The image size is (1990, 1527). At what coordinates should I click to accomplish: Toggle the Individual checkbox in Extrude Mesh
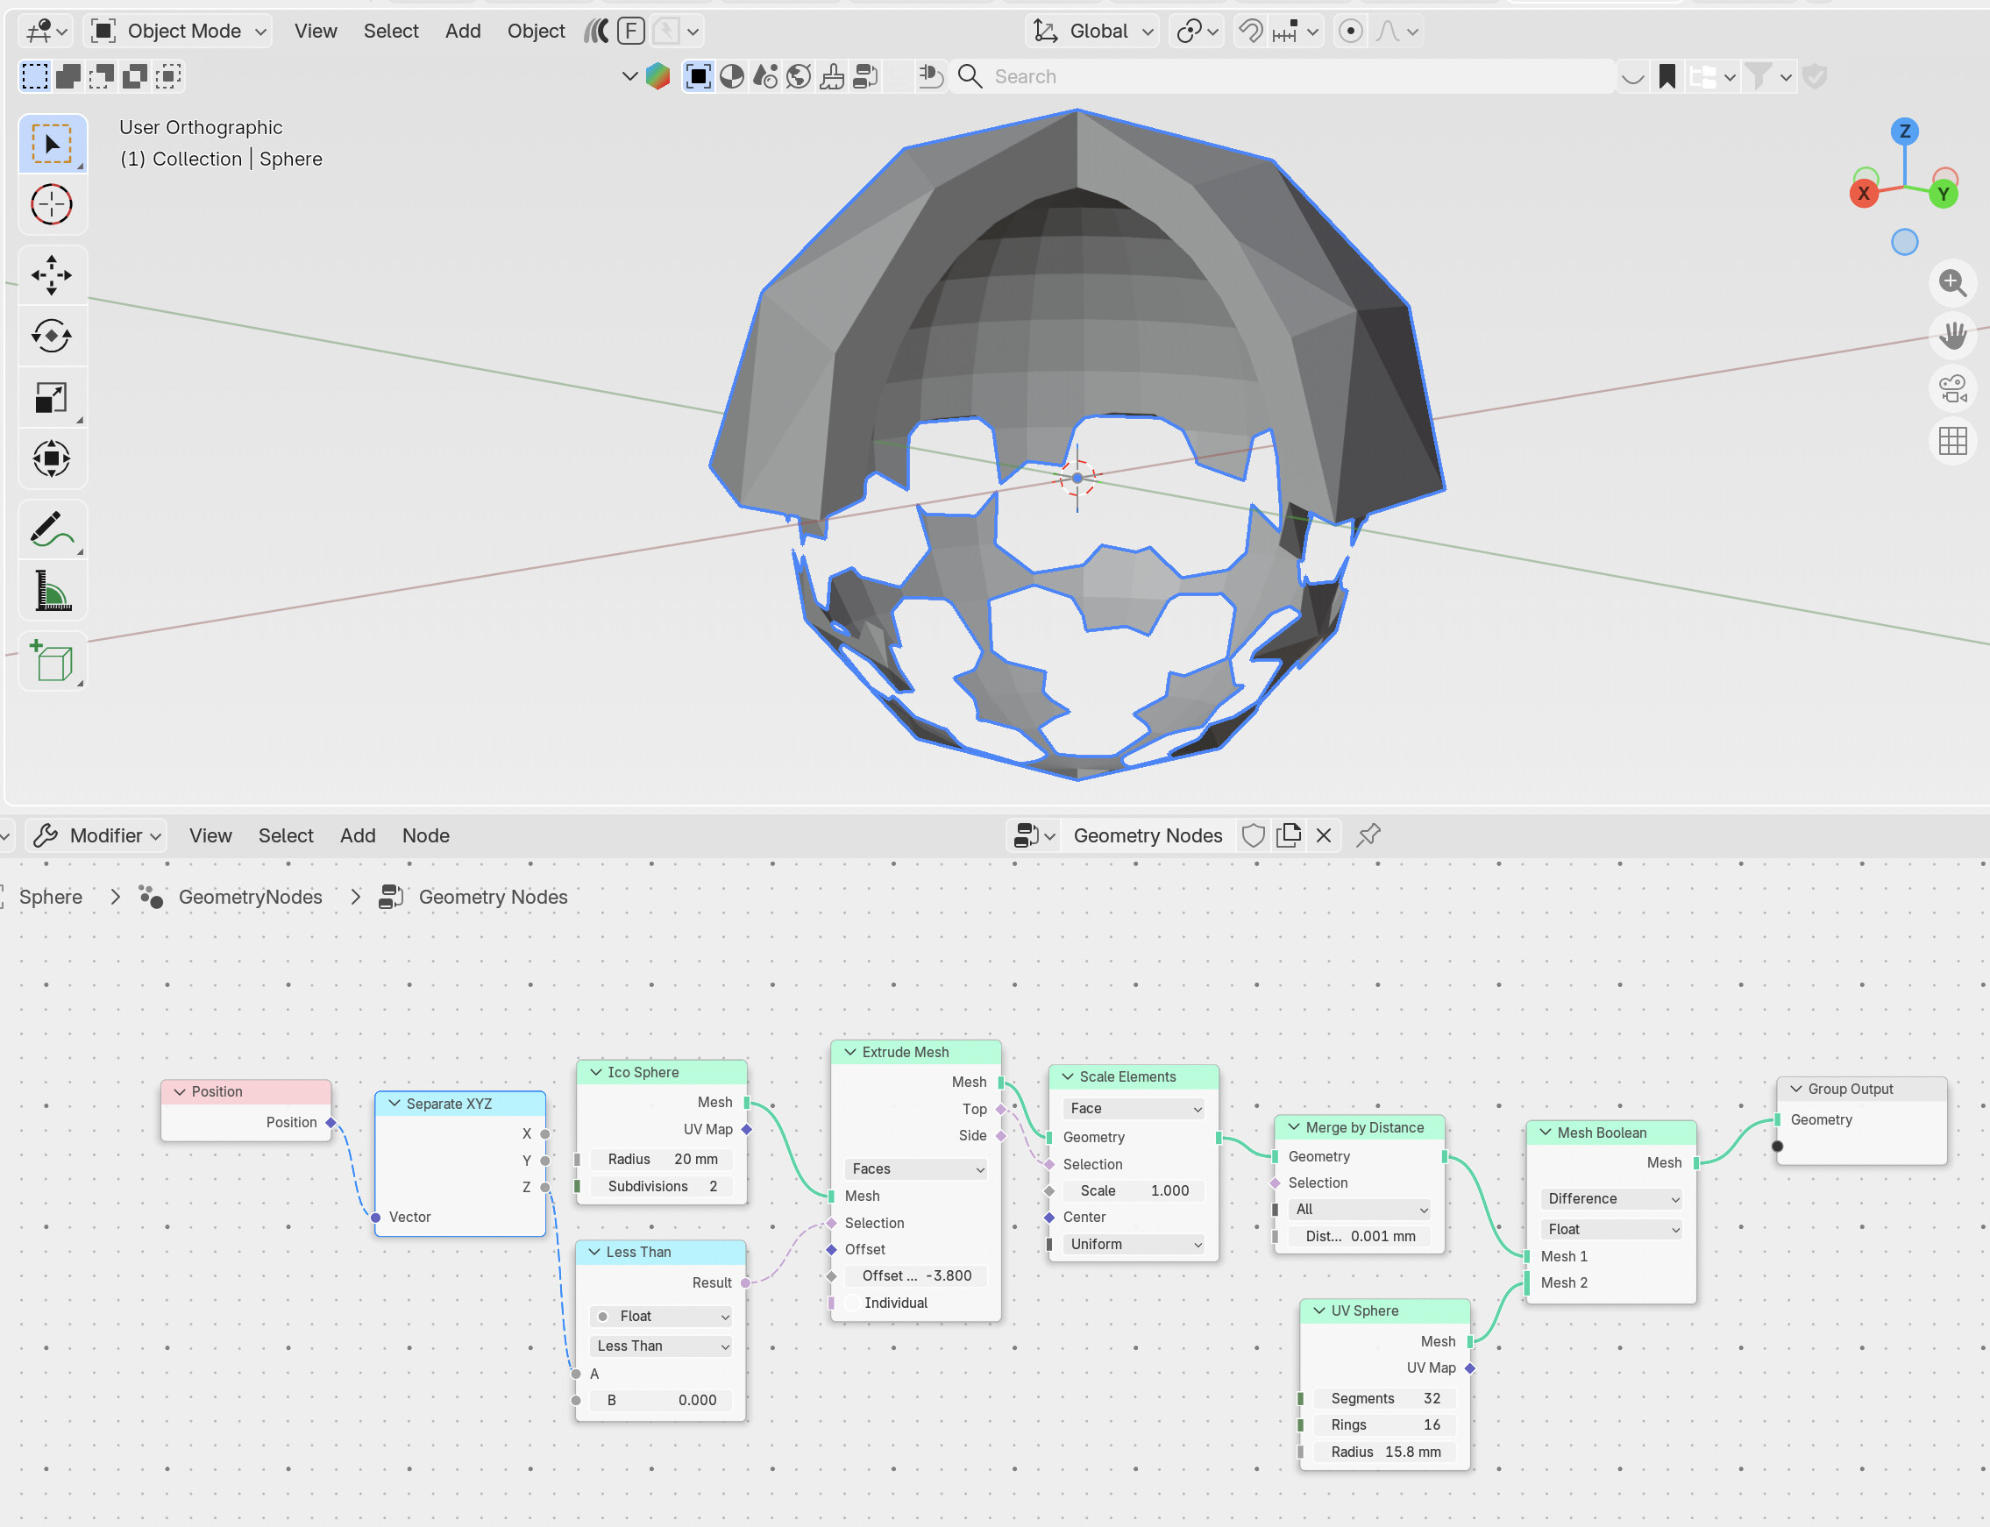point(853,1303)
